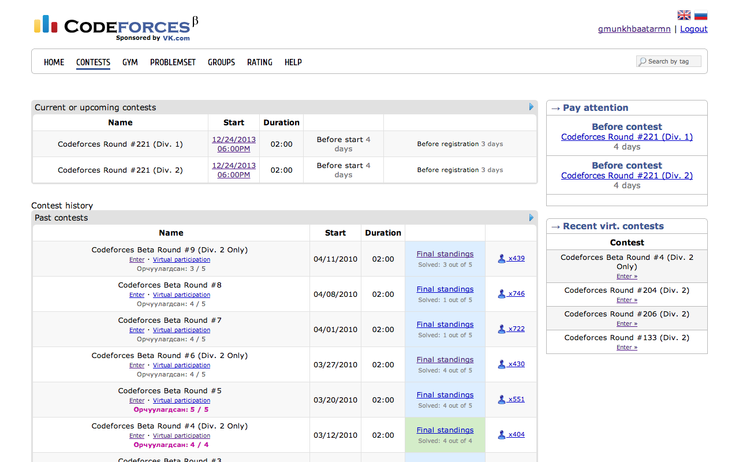Click Virtual participation under Beta Round #9
739x462 pixels.
coord(181,260)
